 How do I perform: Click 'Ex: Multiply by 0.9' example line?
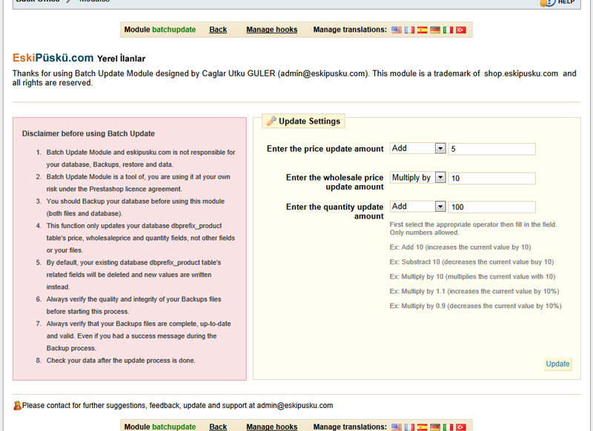click(x=475, y=306)
